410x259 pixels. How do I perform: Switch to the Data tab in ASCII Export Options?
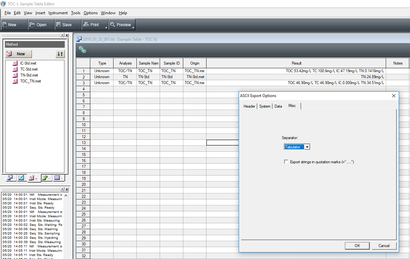tap(279, 106)
